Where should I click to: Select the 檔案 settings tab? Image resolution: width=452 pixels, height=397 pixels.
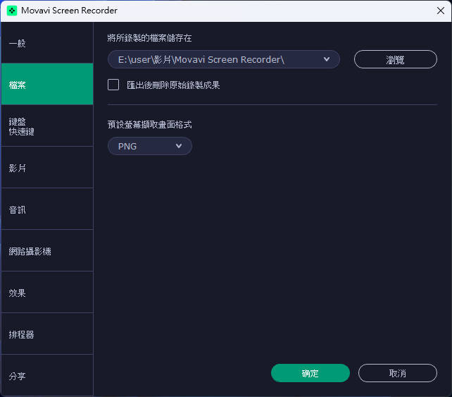coord(47,84)
